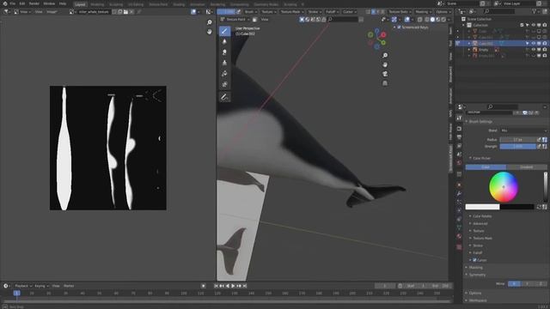
Task: Select the Color button in Color Picker
Action: [486, 167]
